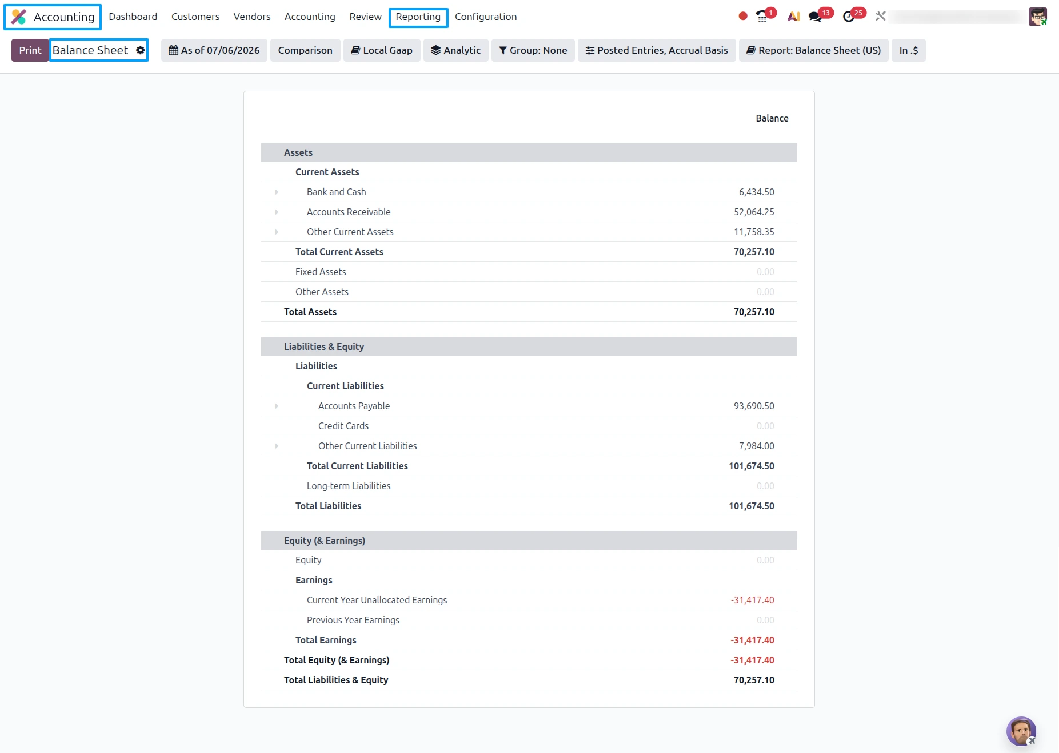Open the Comparison dropdown
The height and width of the screenshot is (753, 1059).
[305, 50]
